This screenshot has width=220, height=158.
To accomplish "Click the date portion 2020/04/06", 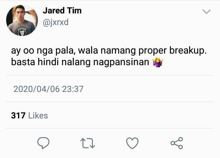I will (37, 89).
